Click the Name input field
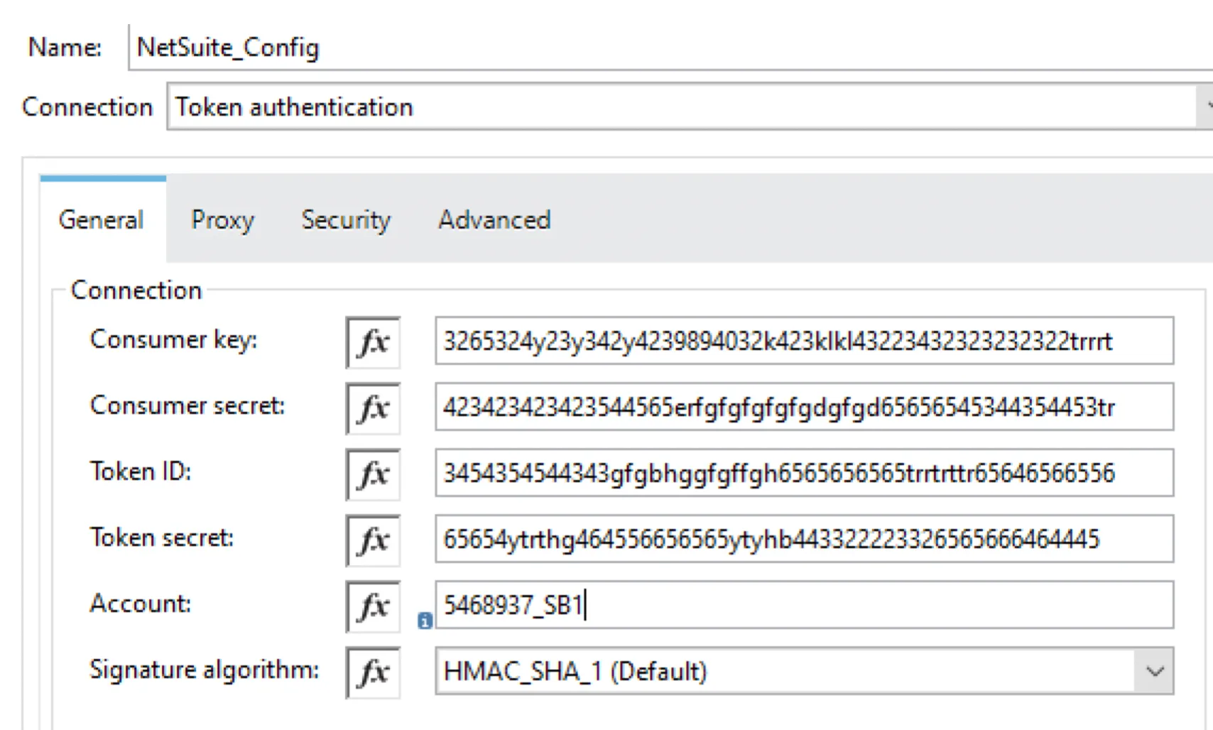The height and width of the screenshot is (730, 1213). point(670,47)
